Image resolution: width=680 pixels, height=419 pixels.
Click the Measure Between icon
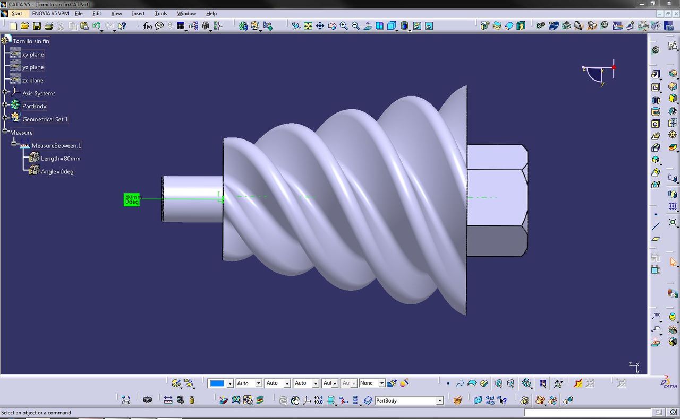[x=168, y=400]
